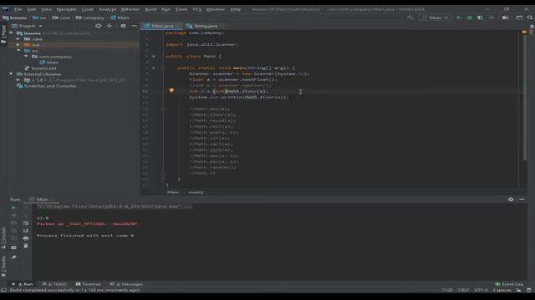The height and width of the screenshot is (300, 535).
Task: Expand the out folder node
Action: [18, 44]
